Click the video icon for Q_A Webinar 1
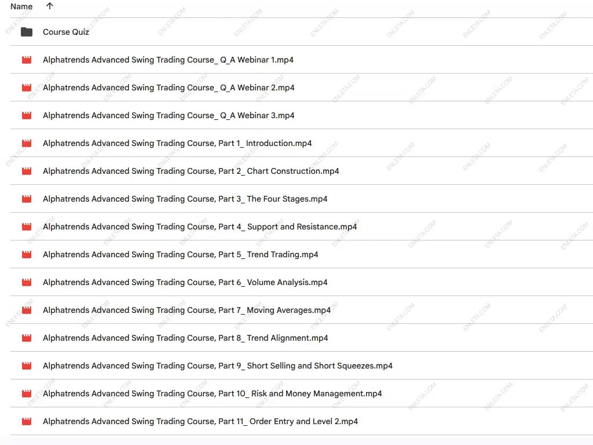 27,60
